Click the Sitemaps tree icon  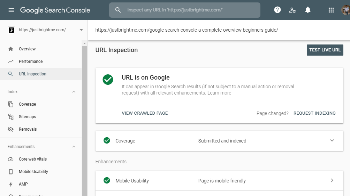[x=11, y=116]
